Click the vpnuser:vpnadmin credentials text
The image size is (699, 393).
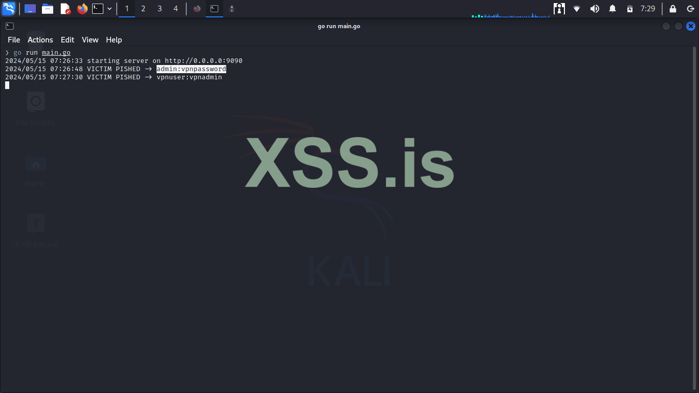(189, 77)
